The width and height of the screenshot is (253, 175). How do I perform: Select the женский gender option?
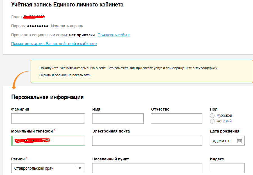212,121
